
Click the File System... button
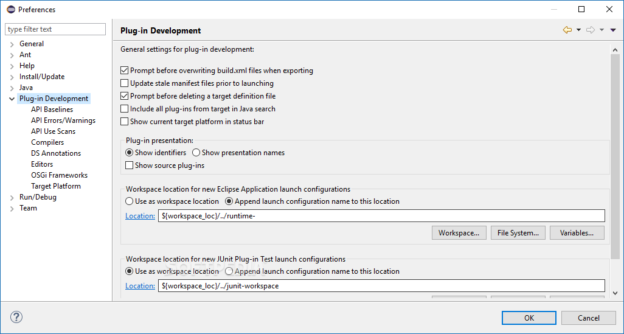[x=518, y=233]
